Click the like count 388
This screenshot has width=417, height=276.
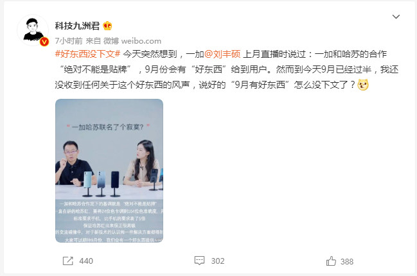[x=347, y=262]
